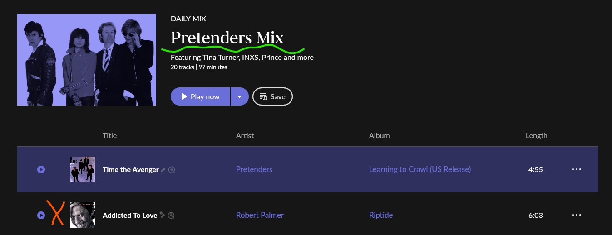Click the track info icon beside Addicted To Love

172,216
